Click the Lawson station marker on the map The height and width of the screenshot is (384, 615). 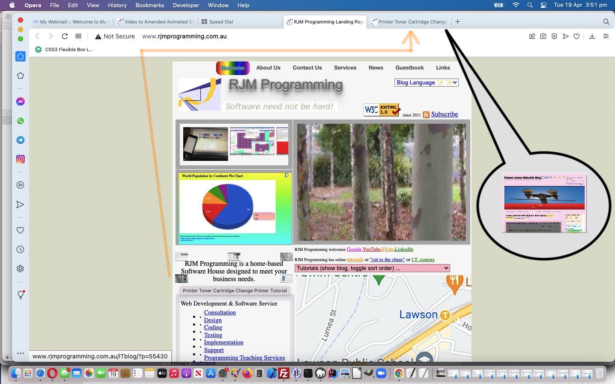445,315
